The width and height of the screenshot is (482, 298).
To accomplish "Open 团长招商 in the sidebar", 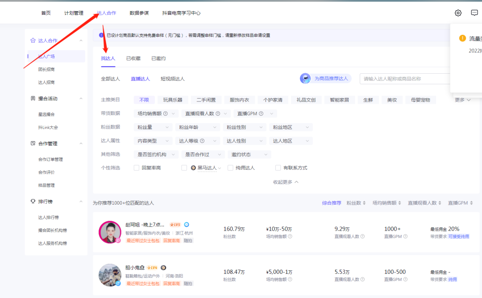I will [46, 69].
